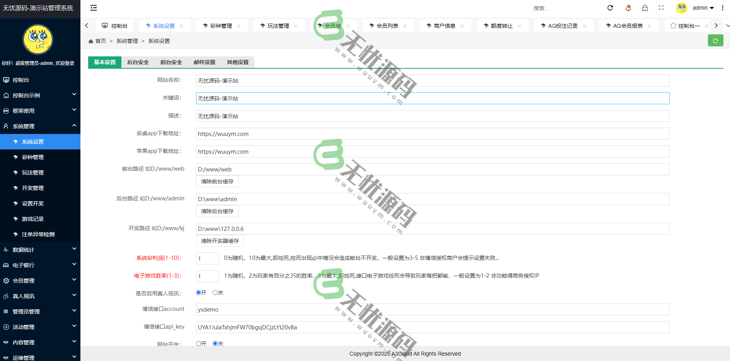Viewport: 730px width, 361px height.
Task: Click the green refresh button above the settings form
Action: pos(716,40)
